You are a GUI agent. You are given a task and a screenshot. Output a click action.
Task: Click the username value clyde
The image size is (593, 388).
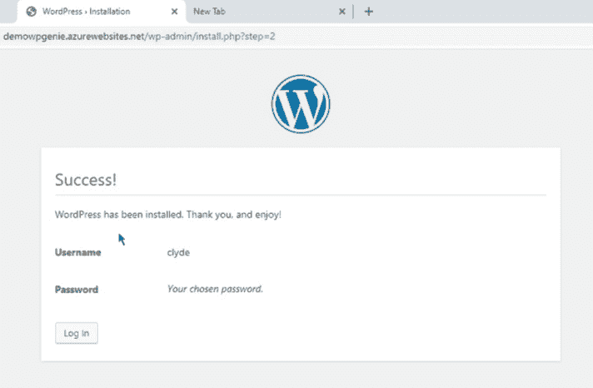pyautogui.click(x=178, y=252)
